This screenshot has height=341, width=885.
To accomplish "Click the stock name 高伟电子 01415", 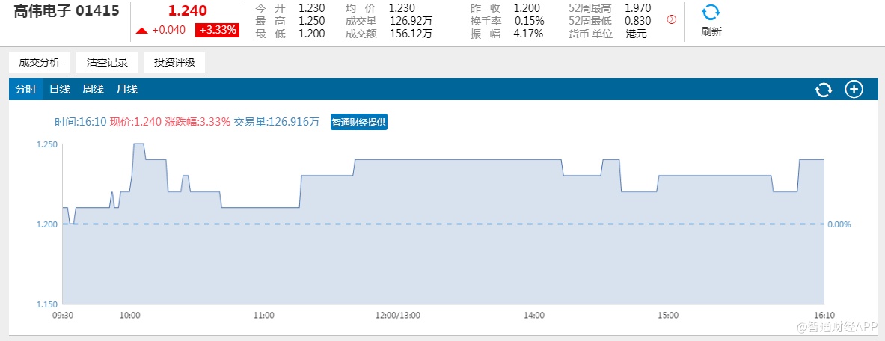I will click(66, 11).
